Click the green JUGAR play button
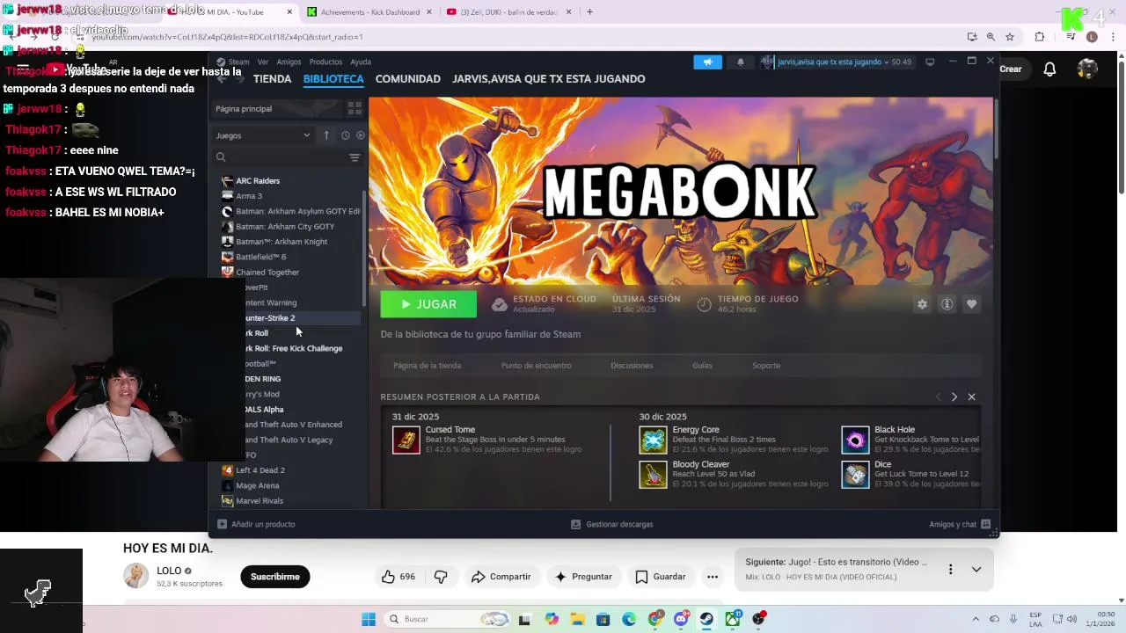Viewport: 1126px width, 633px height. [x=428, y=304]
